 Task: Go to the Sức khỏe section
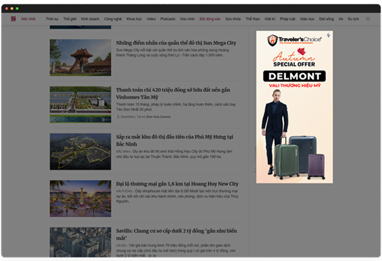click(x=233, y=19)
